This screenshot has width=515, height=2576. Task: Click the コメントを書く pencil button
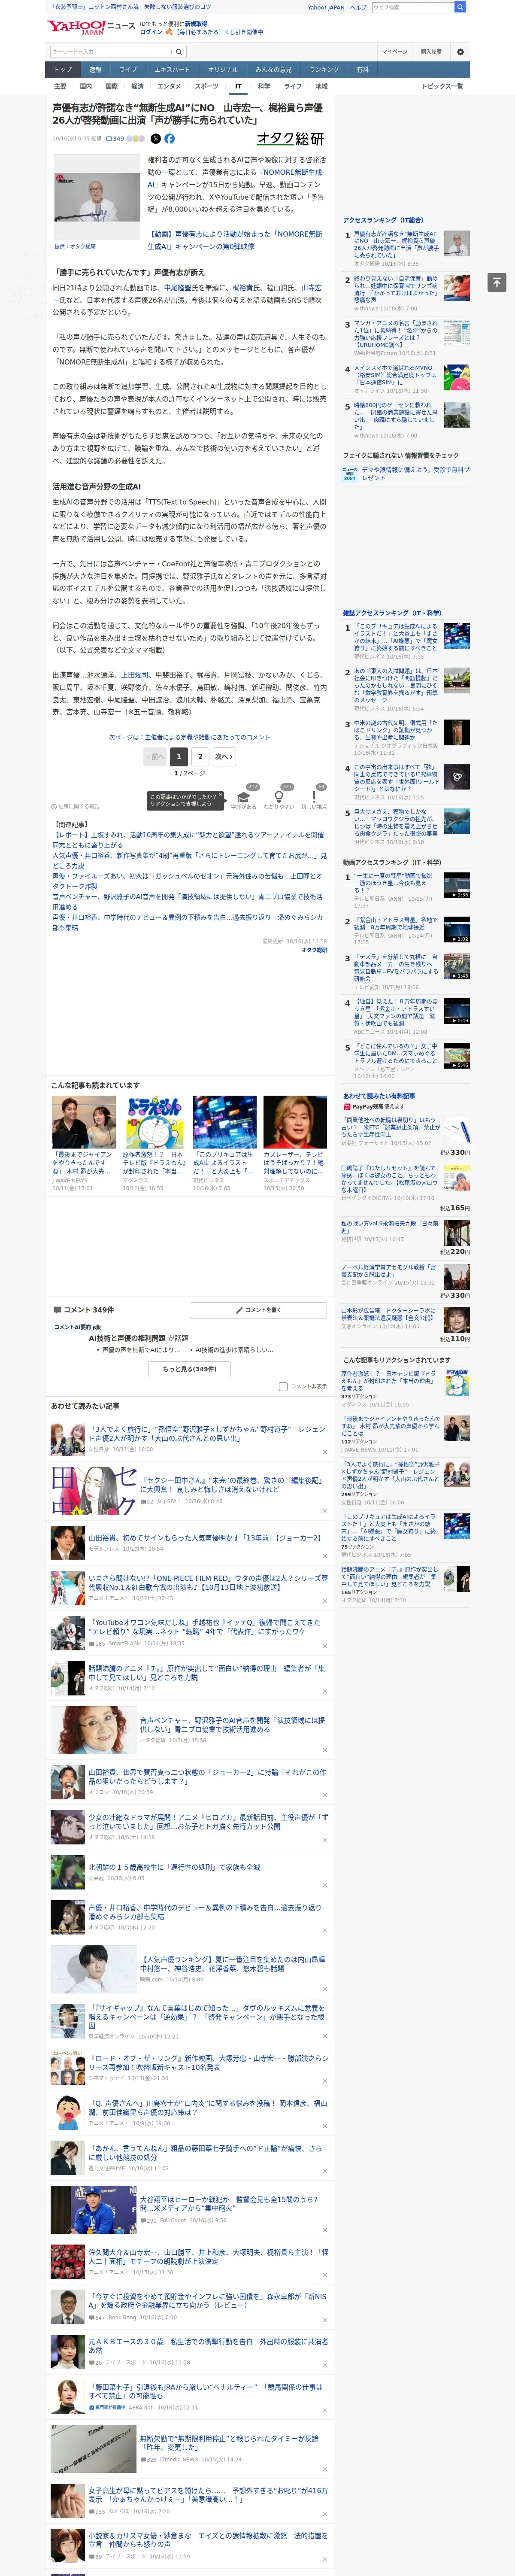click(258, 1309)
